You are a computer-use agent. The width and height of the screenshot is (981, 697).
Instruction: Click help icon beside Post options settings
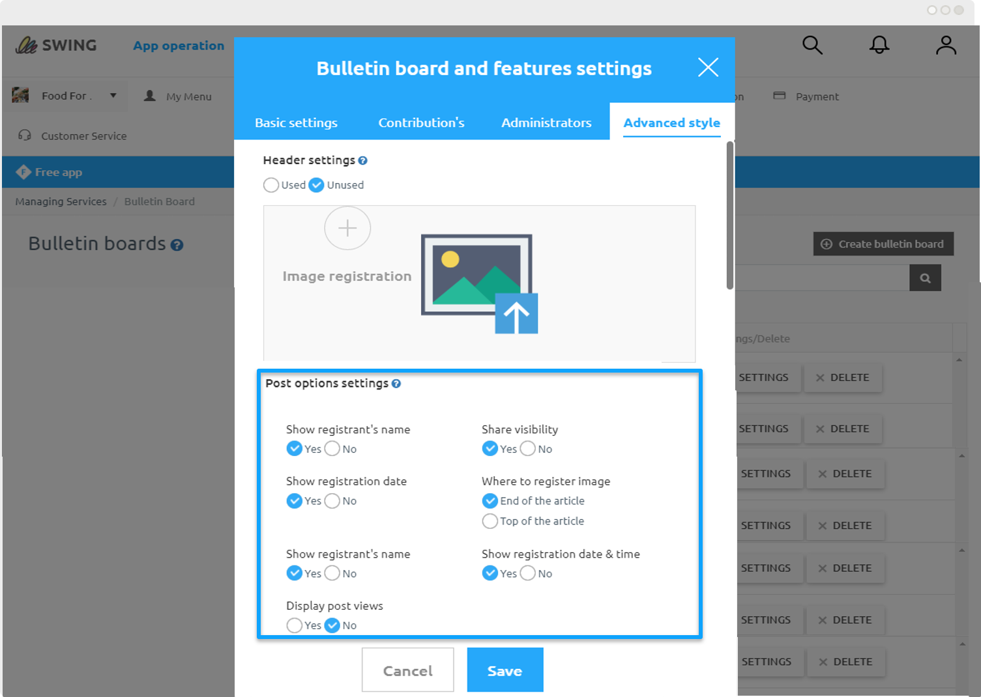coord(396,384)
